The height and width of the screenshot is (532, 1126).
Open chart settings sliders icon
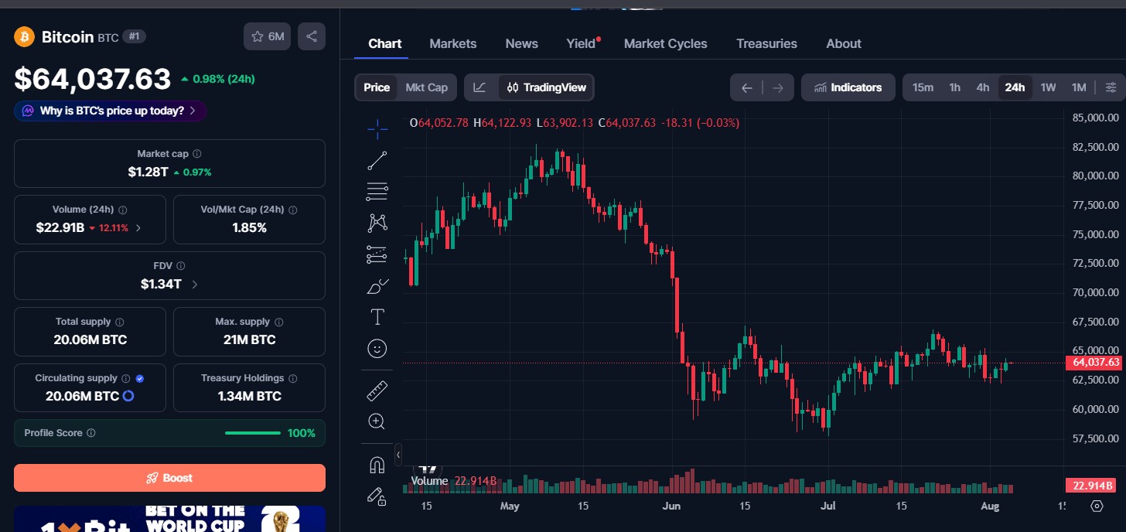[1111, 87]
